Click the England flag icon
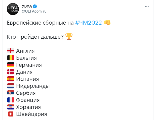155x120 pixels. (x=11, y=51)
